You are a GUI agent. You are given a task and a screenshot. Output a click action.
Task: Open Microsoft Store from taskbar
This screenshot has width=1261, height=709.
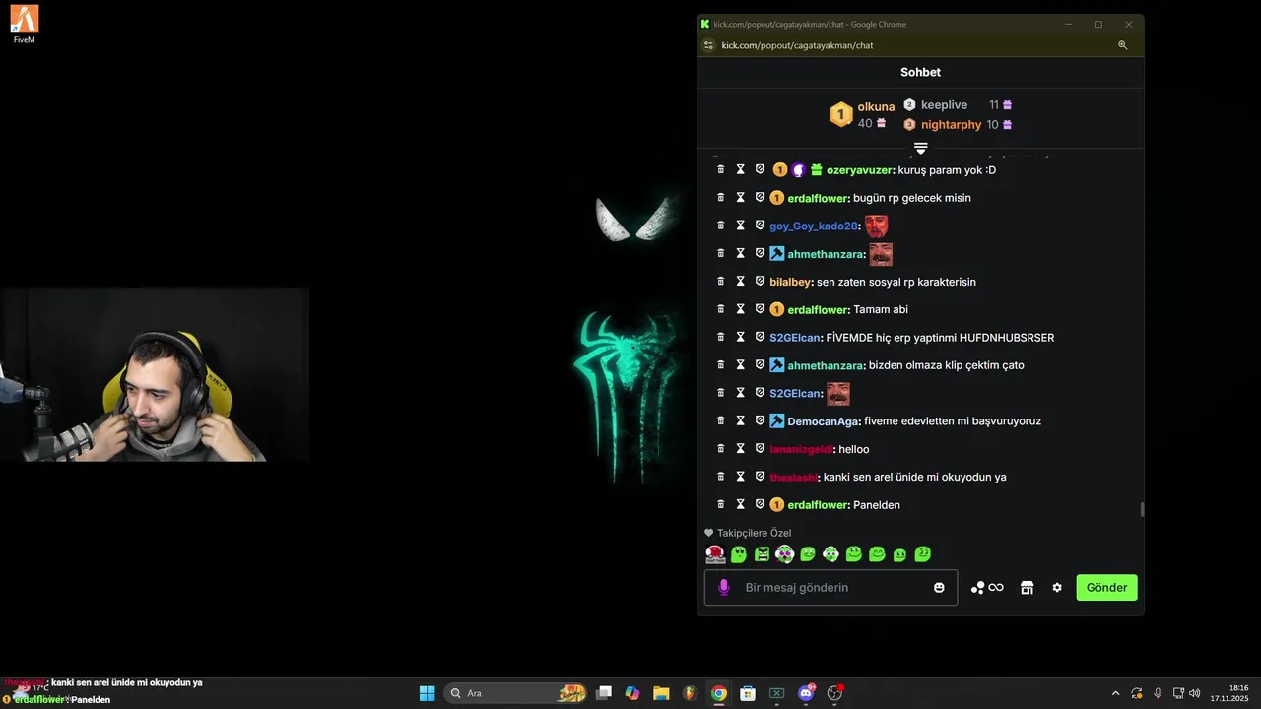pyautogui.click(x=748, y=693)
